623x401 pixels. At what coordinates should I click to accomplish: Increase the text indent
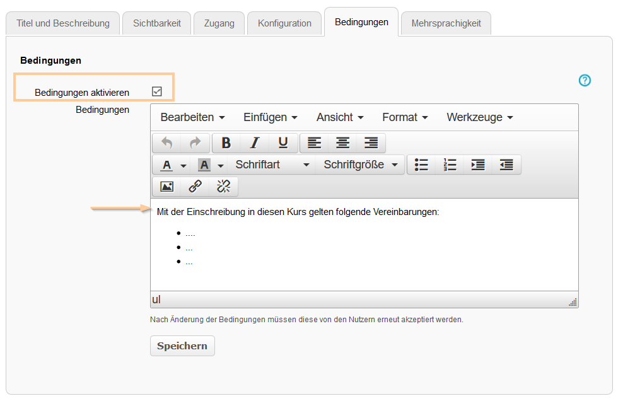pyautogui.click(x=477, y=165)
